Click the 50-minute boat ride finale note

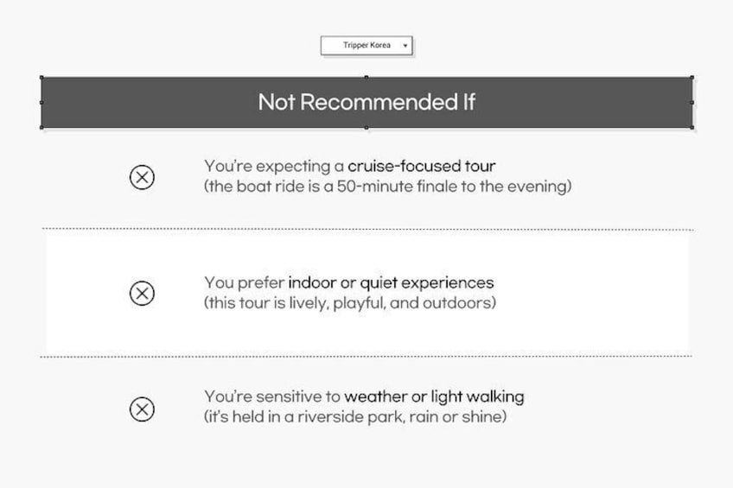tap(387, 187)
